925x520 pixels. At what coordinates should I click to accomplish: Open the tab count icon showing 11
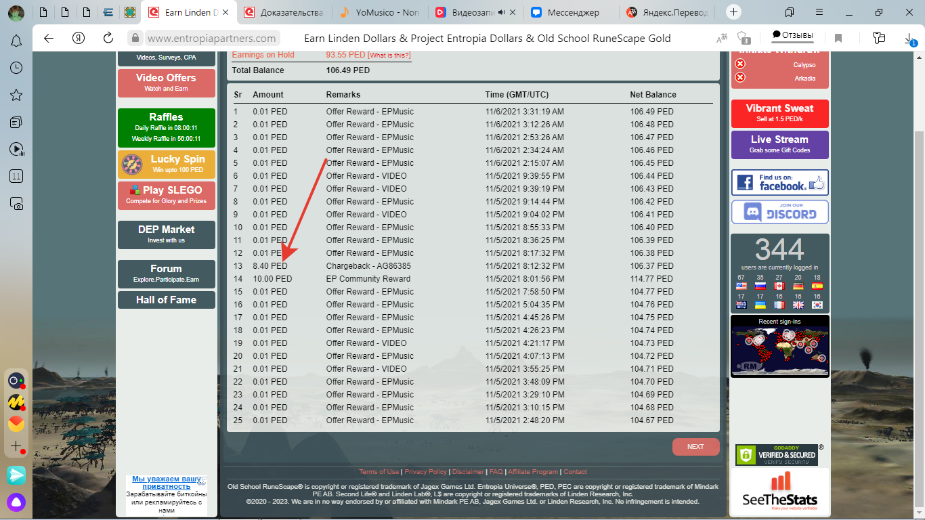point(16,176)
